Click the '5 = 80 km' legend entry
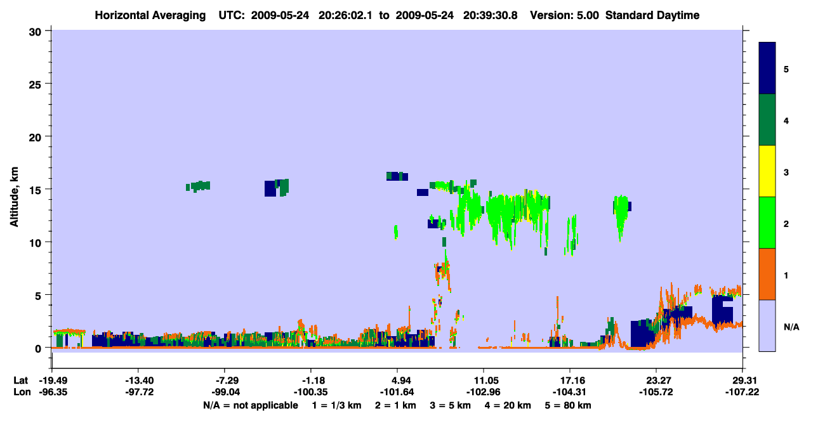 (569, 405)
